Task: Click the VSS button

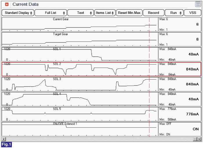Action: 193,13
